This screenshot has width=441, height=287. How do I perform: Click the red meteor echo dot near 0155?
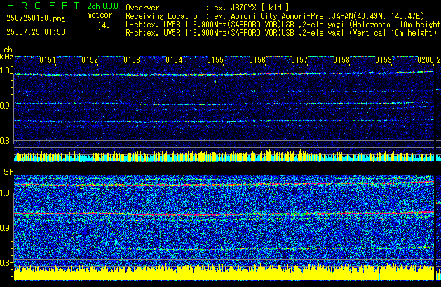click(x=215, y=82)
